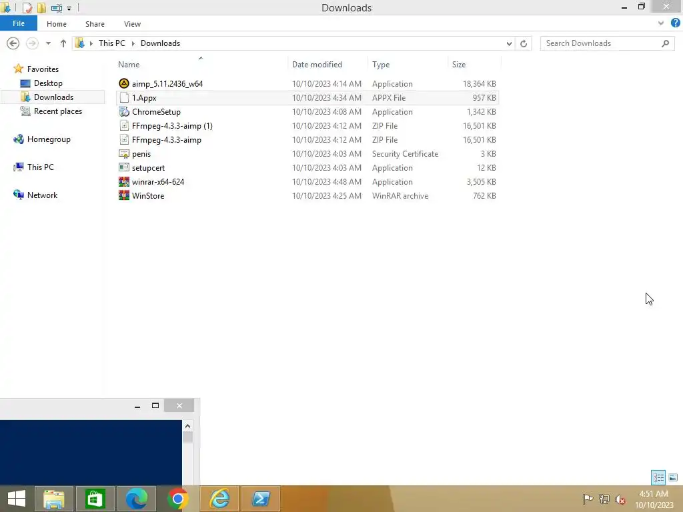Open Windows Store from the taskbar
This screenshot has height=512, width=683.
95,499
